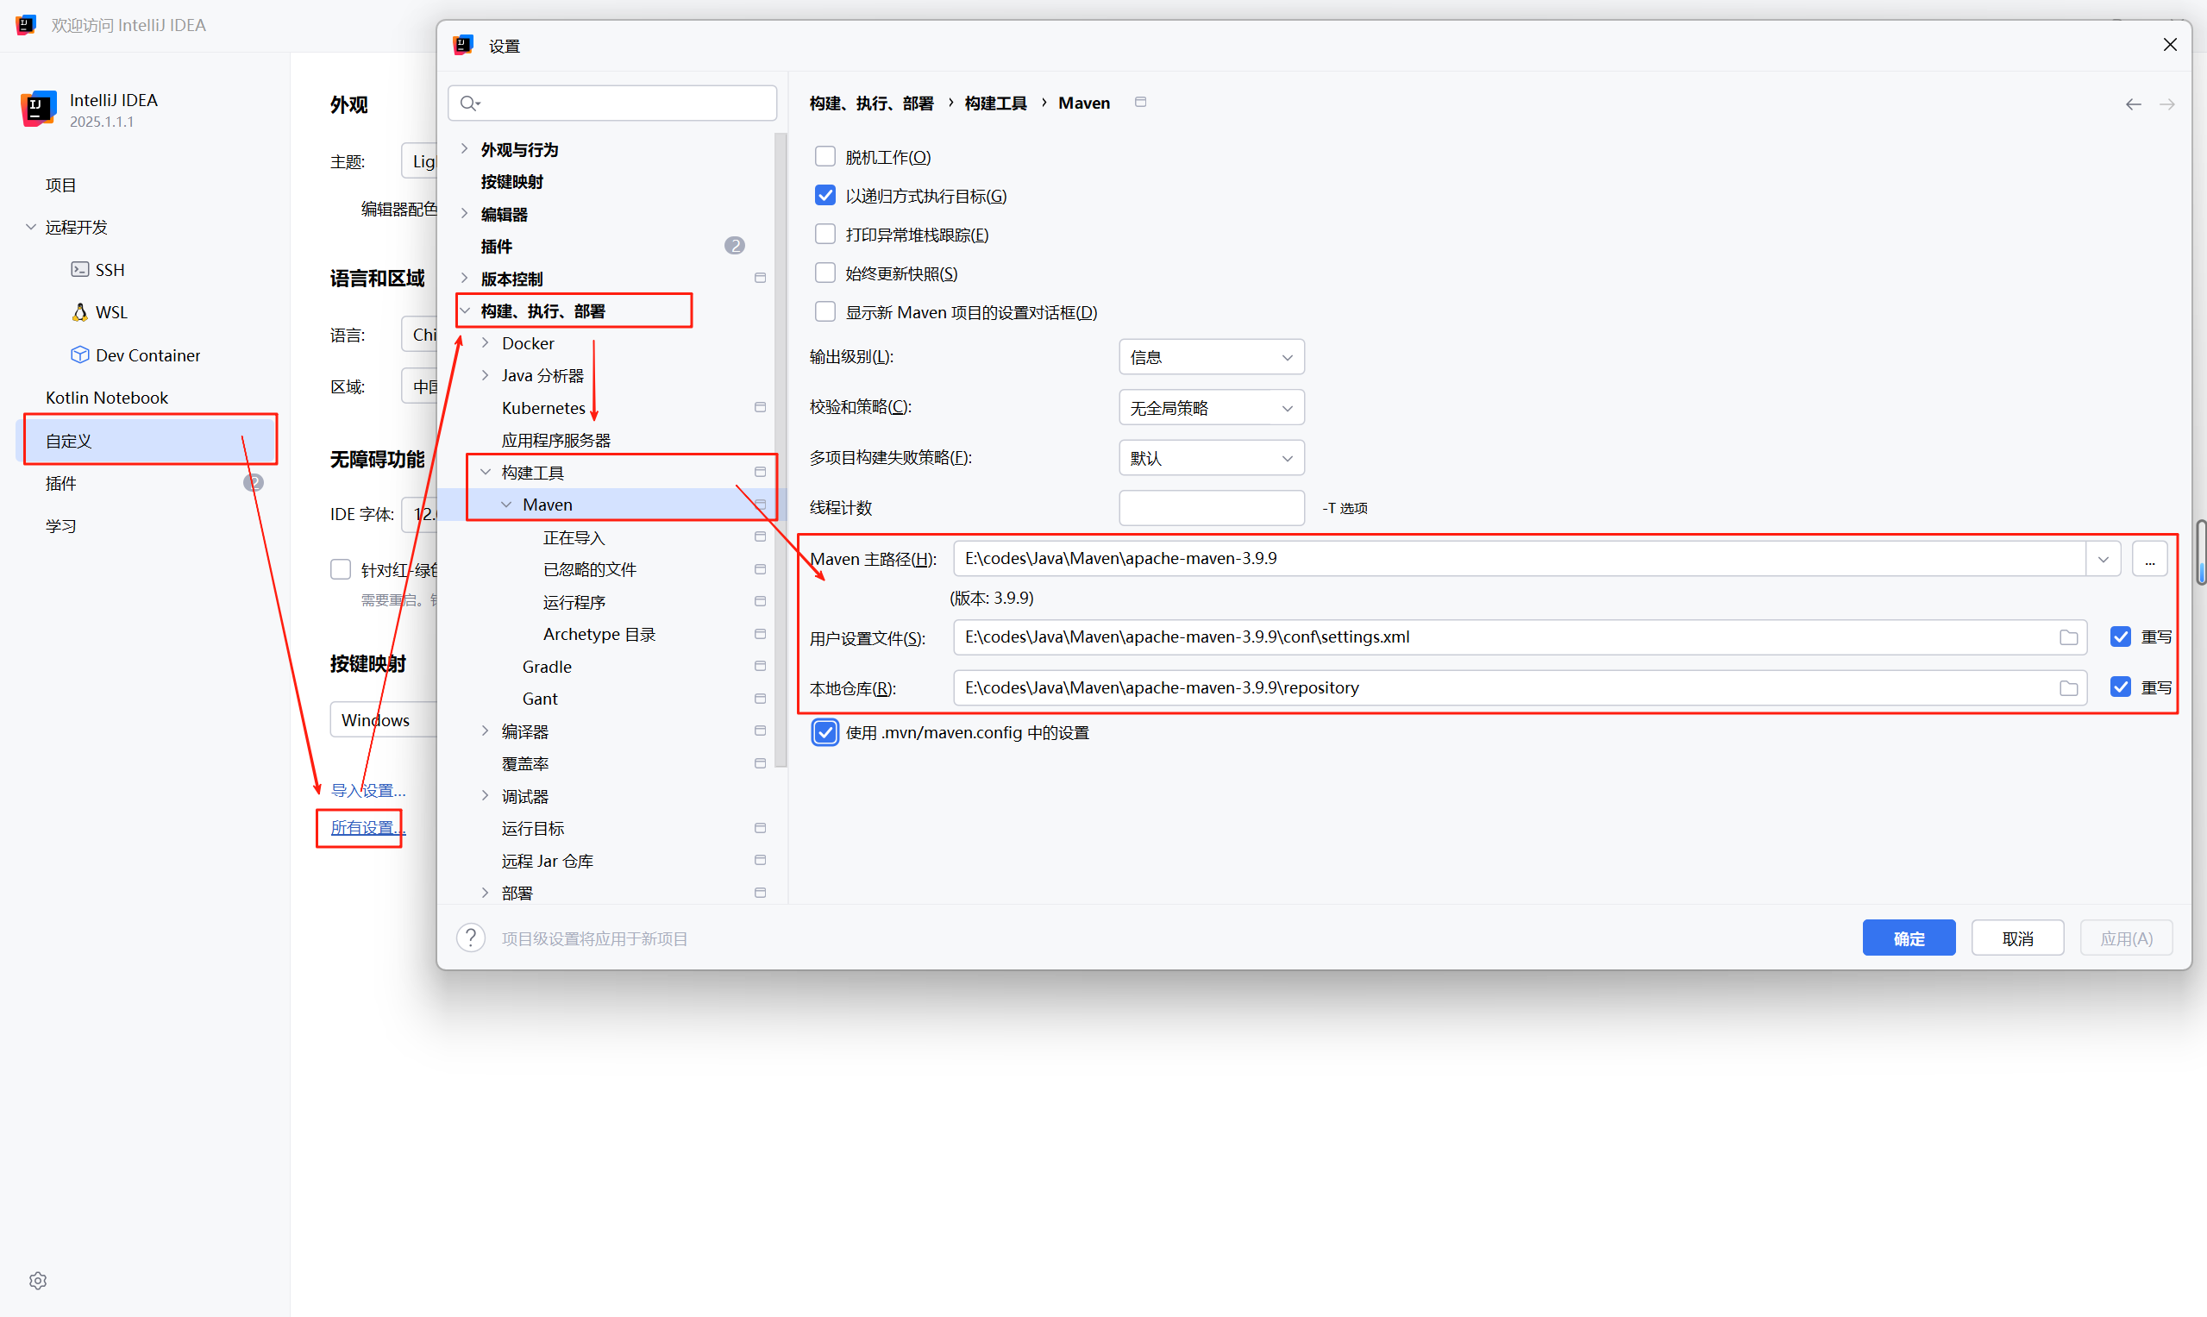2207x1317 pixels.
Task: Click project-level icon next to 远程 Jar 仓库
Action: [761, 860]
